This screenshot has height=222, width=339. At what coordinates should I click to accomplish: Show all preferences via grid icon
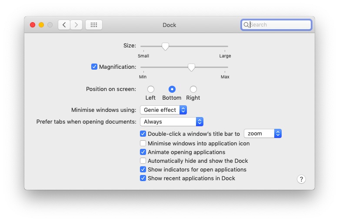[94, 25]
